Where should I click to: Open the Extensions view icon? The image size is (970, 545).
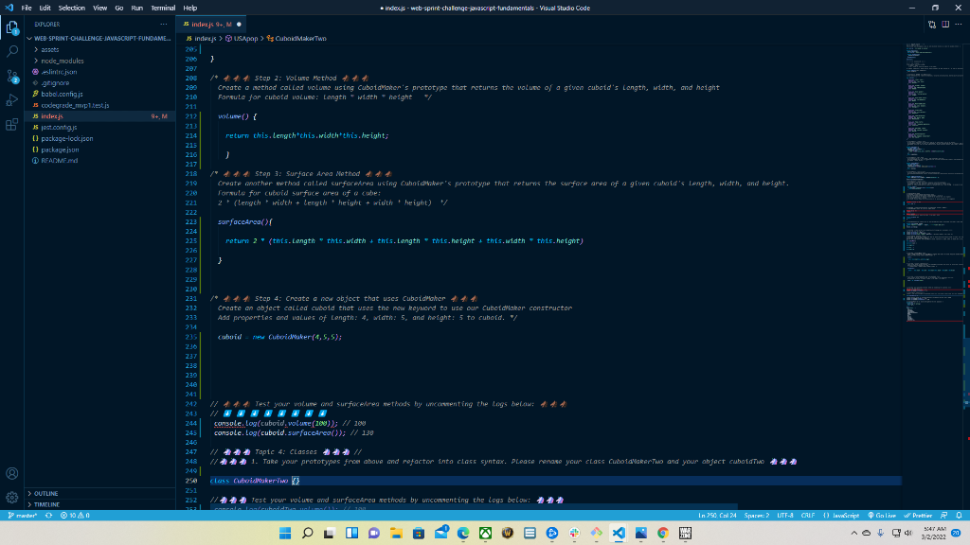click(11, 125)
